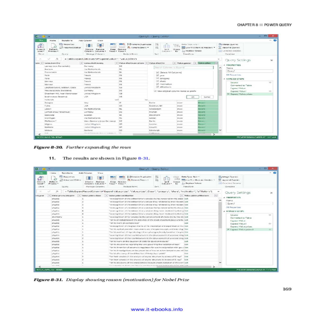
Task: Click Keep Rows icon in lower figure
Action: point(113,178)
